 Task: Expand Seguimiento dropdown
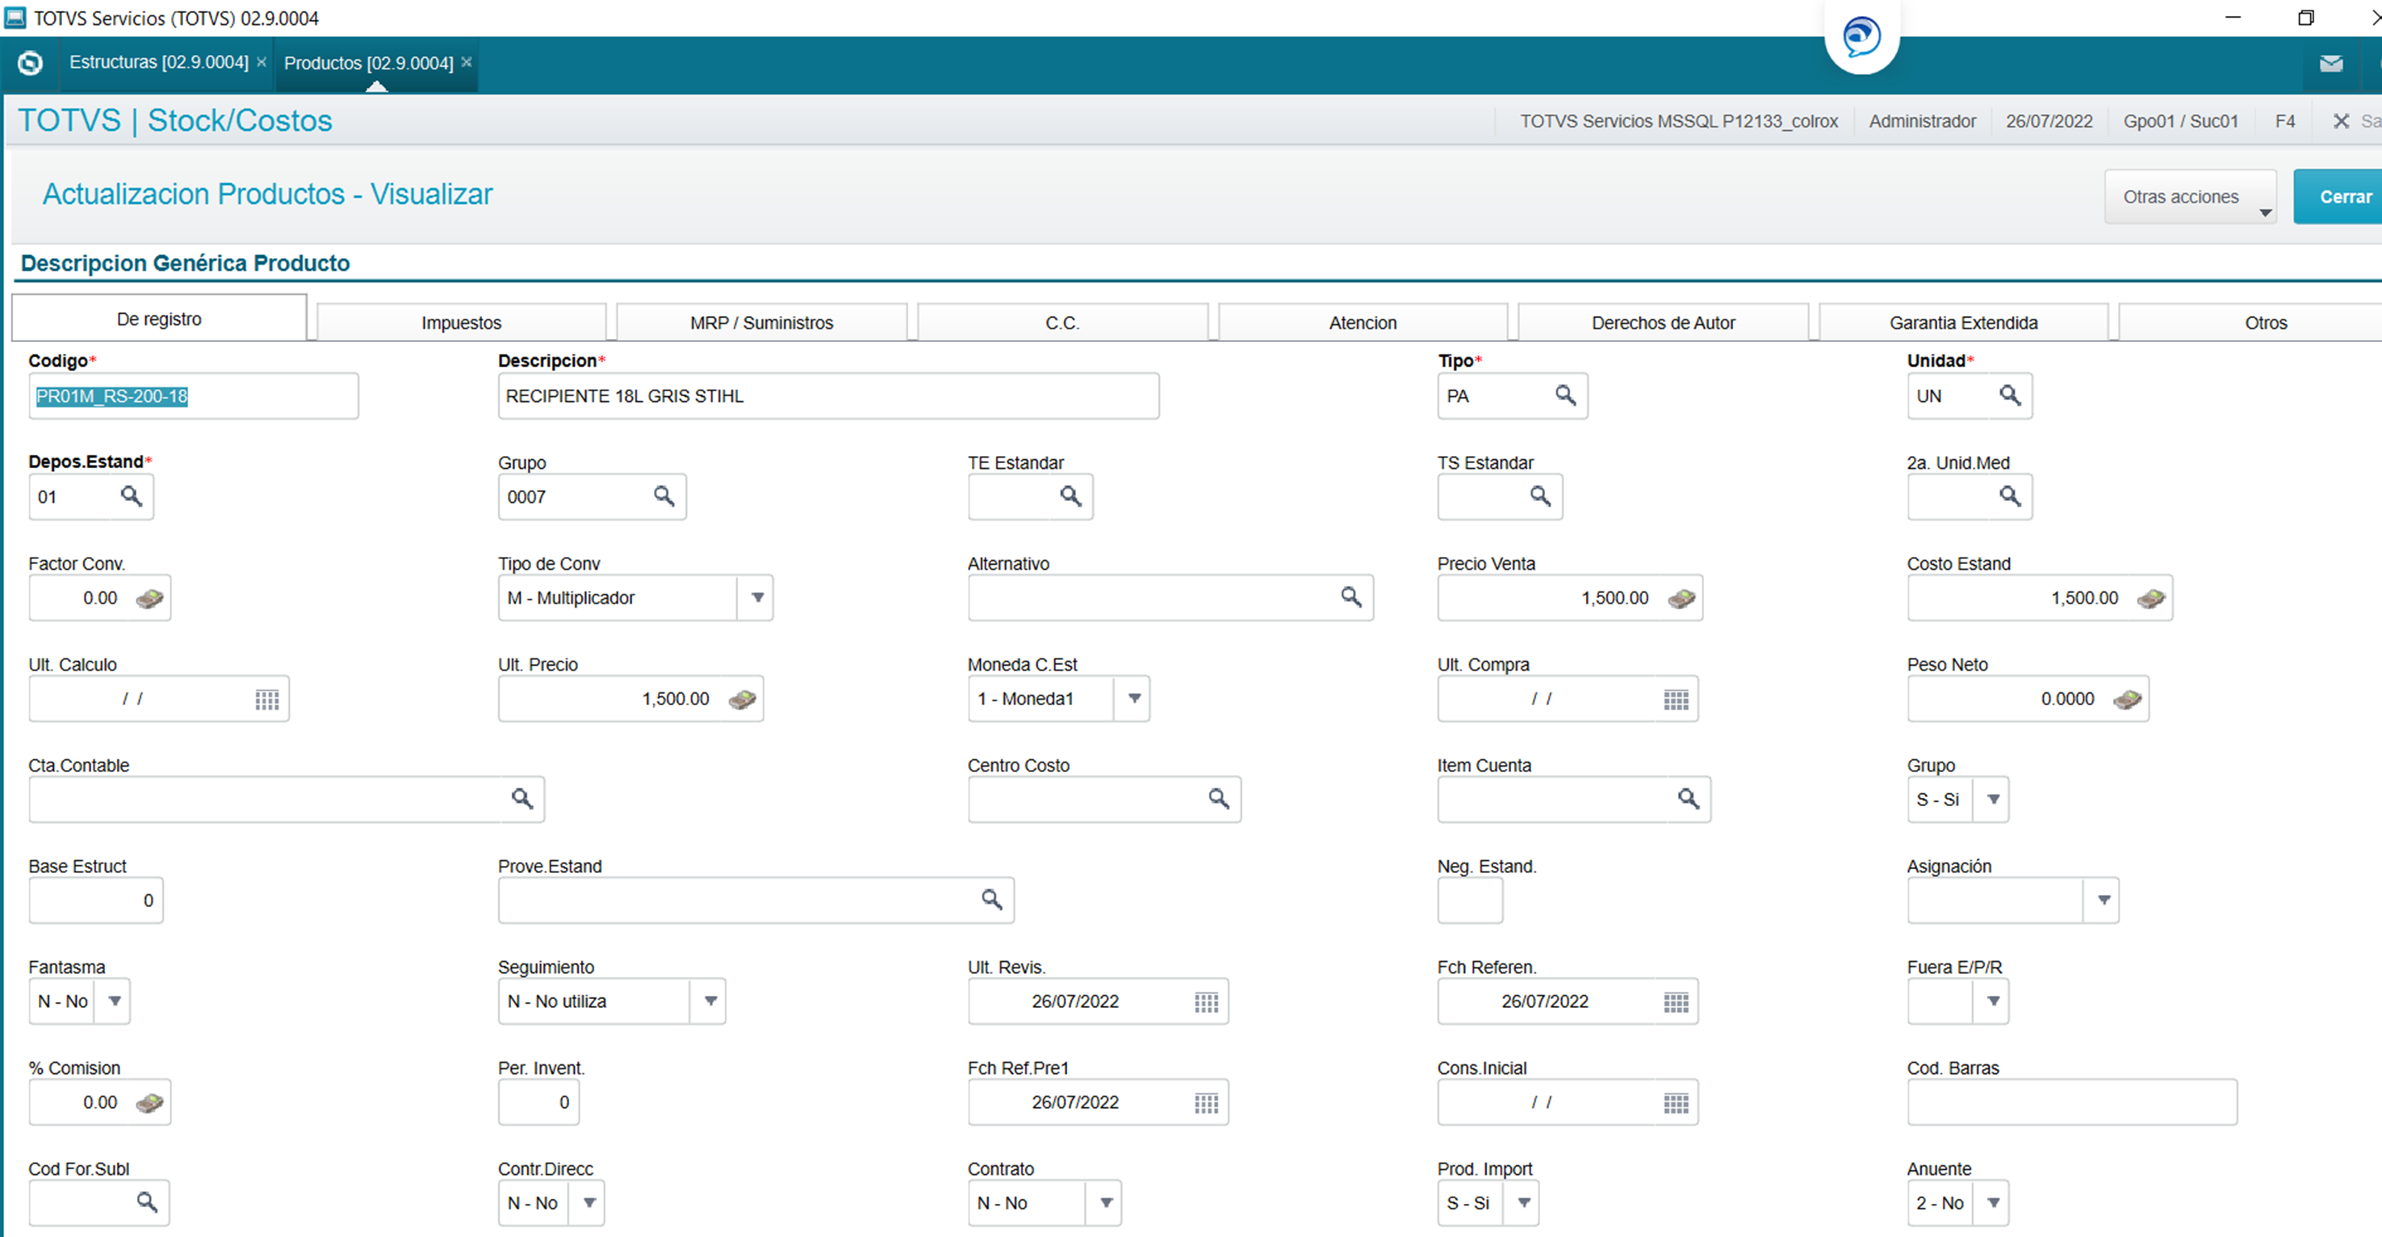710,1001
